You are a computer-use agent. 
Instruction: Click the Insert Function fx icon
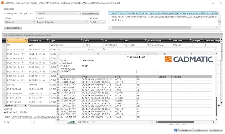(x=103, y=49)
